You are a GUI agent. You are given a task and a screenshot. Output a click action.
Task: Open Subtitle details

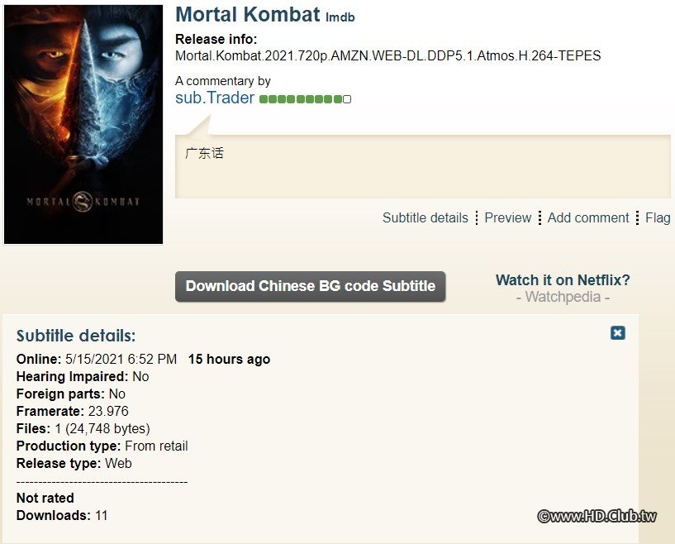click(425, 217)
